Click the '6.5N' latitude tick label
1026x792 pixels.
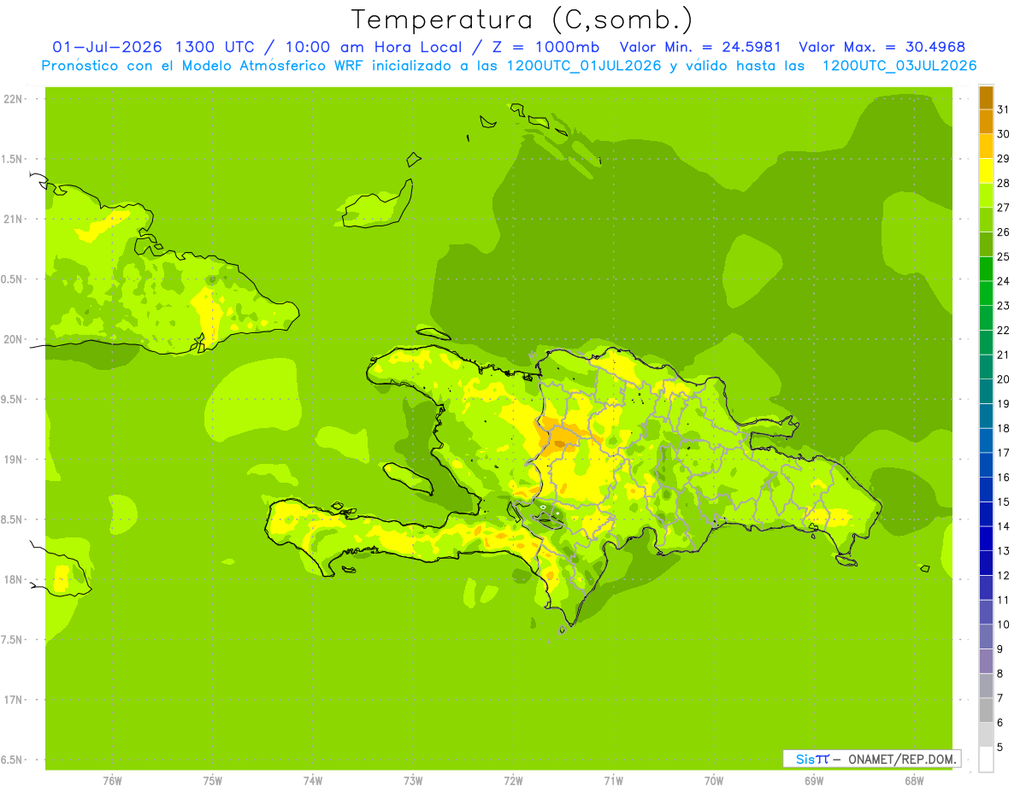coord(13,760)
